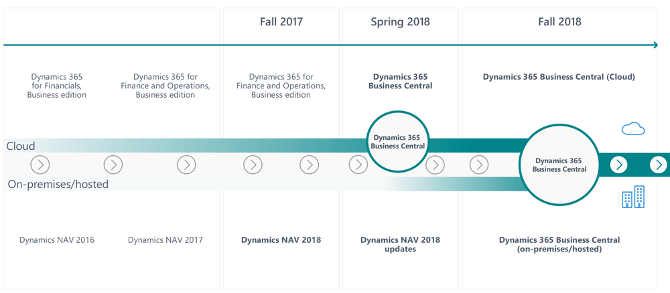
Task: Click right chevron circle in Fall 2017 column
Action: tap(309, 165)
